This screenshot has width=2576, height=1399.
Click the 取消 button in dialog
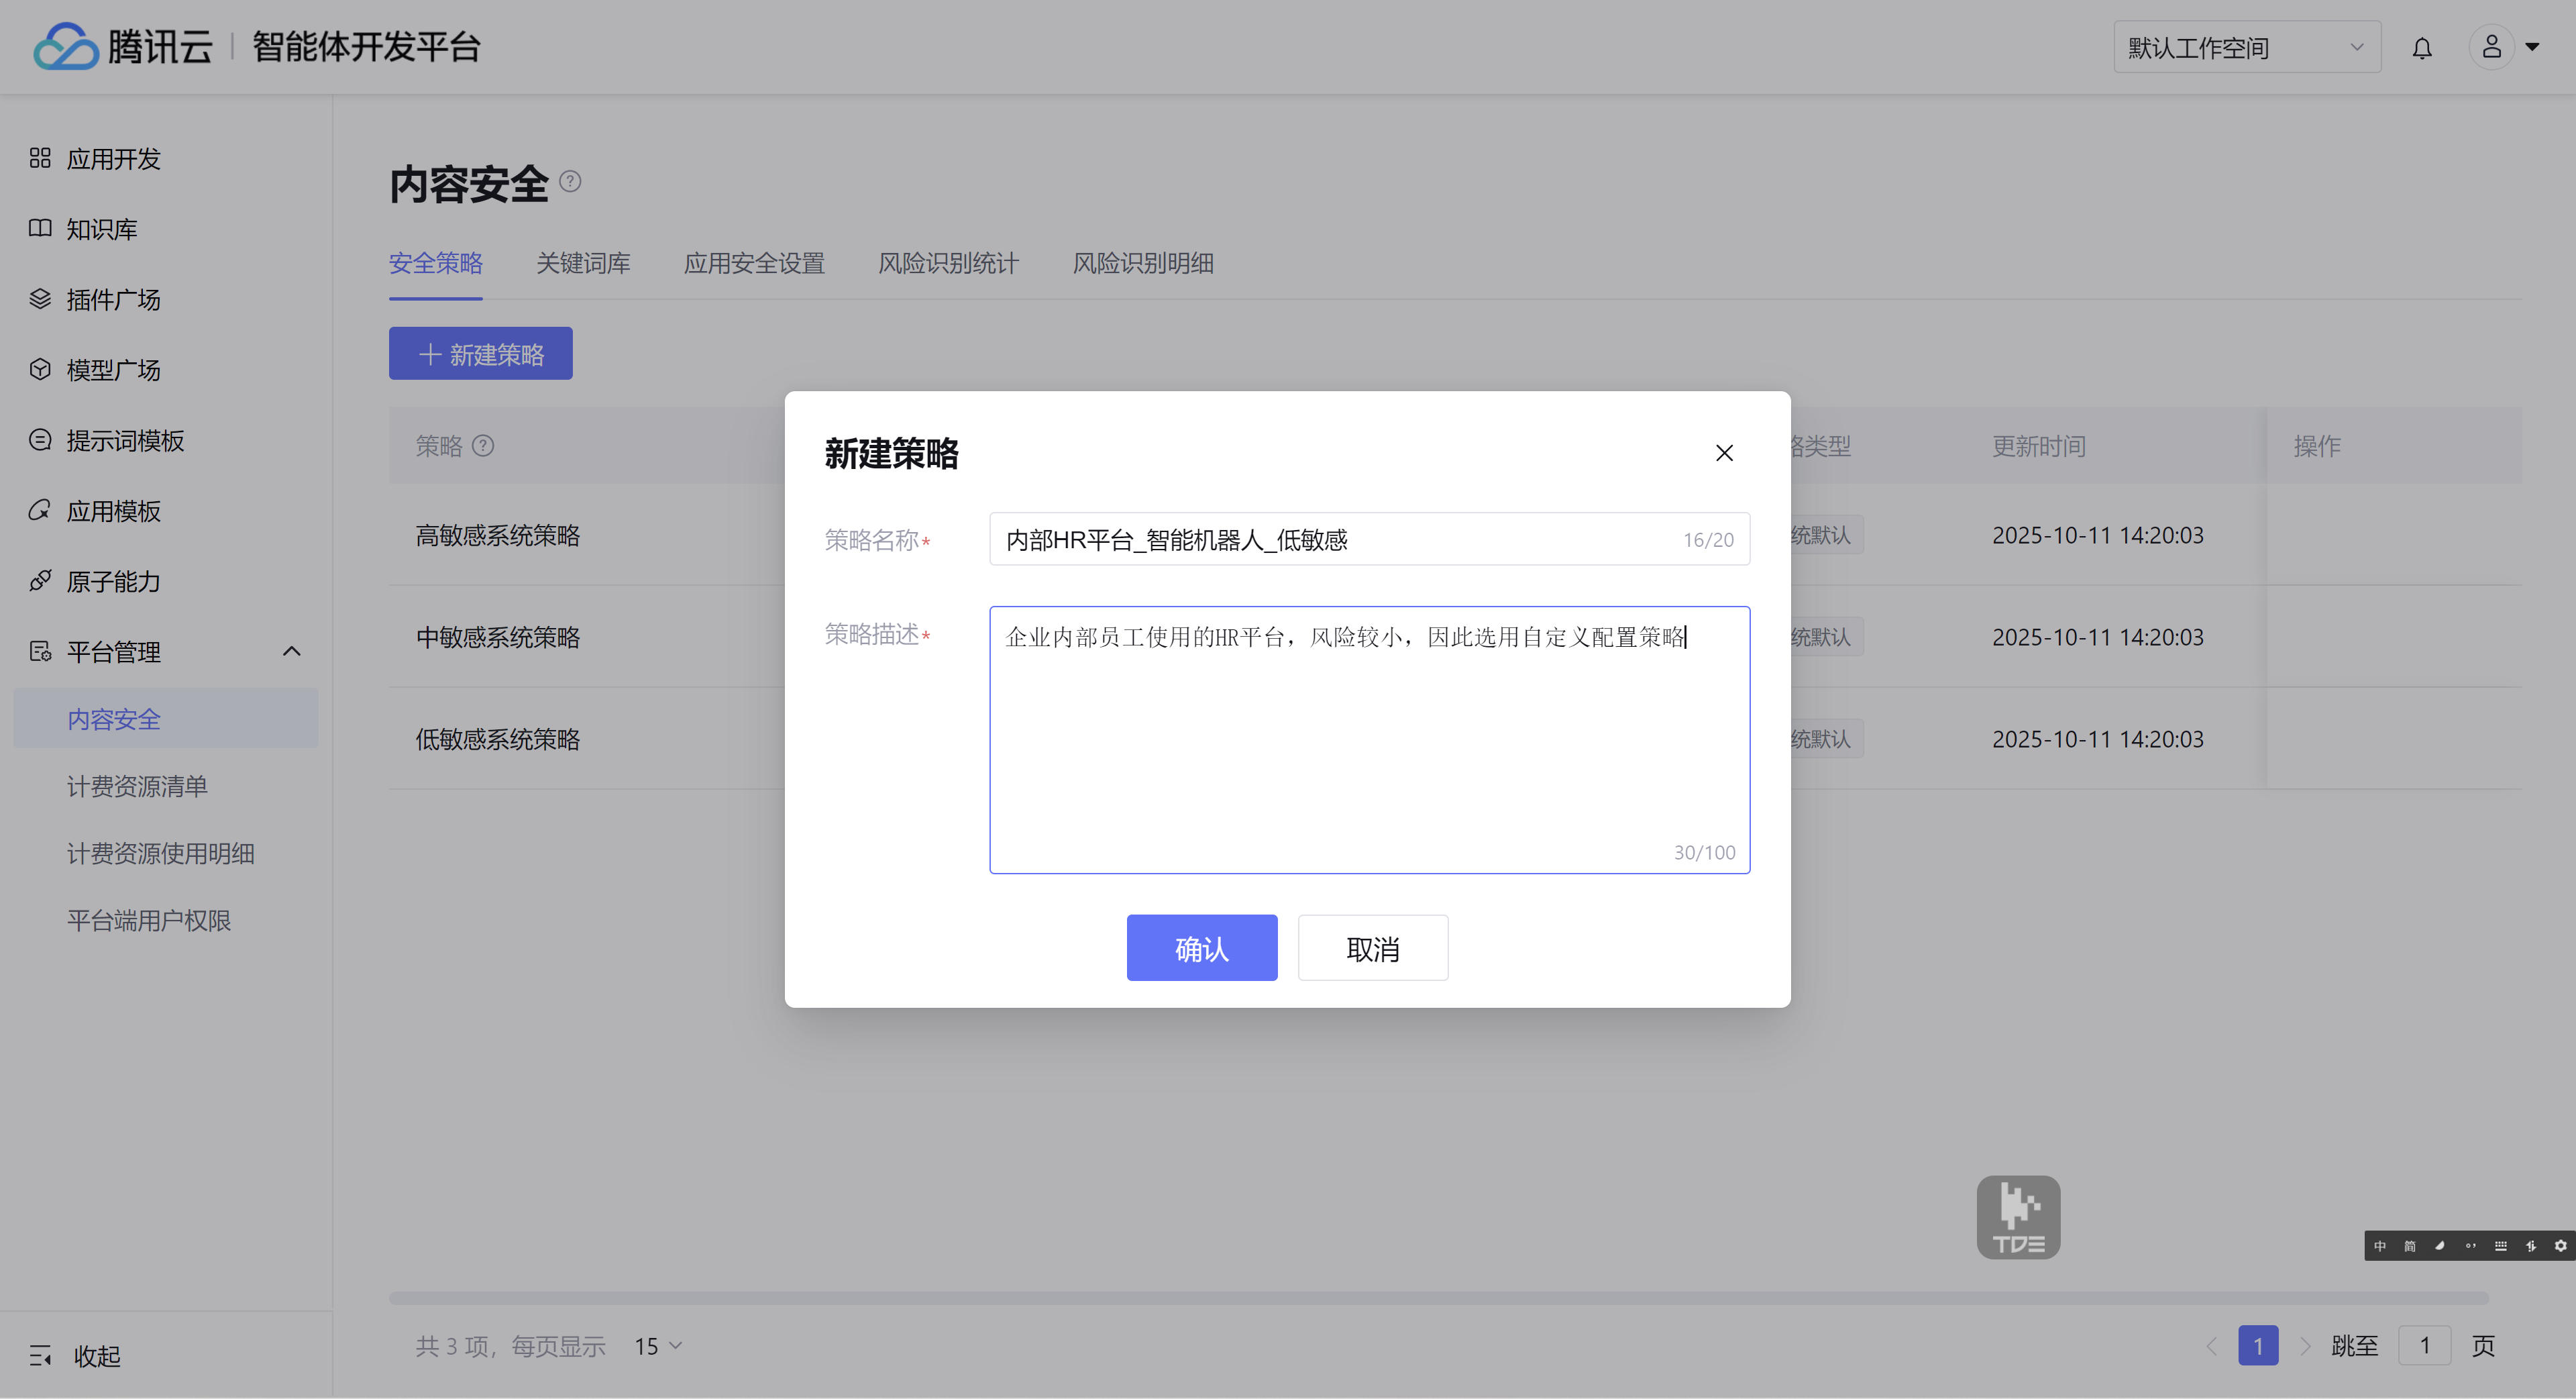coord(1372,948)
